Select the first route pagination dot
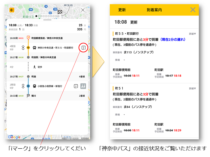The width and height of the screenshot is (210, 157). point(36,16)
